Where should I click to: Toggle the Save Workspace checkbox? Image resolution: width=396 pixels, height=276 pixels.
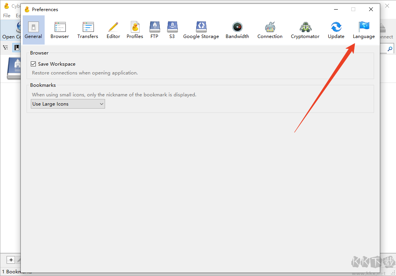[33, 64]
